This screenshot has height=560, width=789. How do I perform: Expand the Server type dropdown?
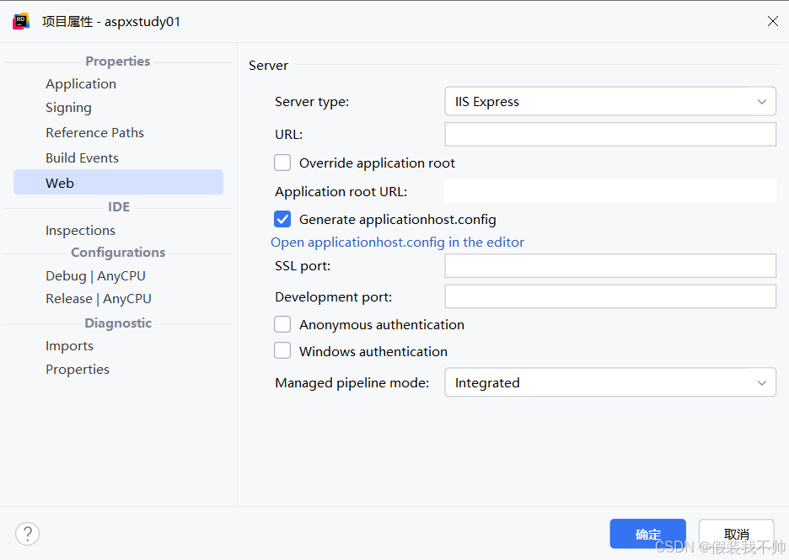(609, 102)
